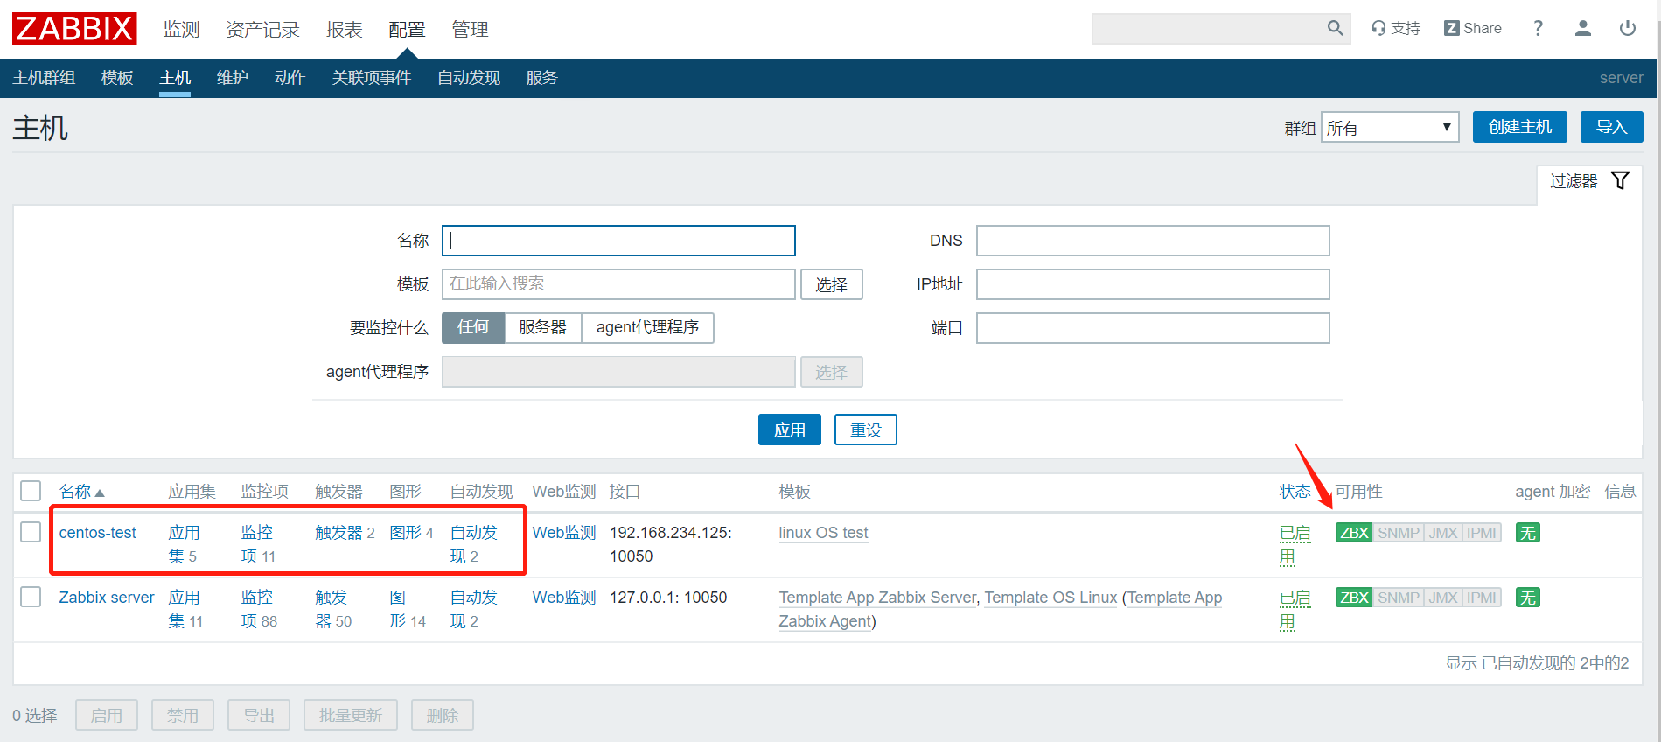This screenshot has width=1661, height=742.
Task: Check the select-all hosts checkbox
Action: [x=31, y=491]
